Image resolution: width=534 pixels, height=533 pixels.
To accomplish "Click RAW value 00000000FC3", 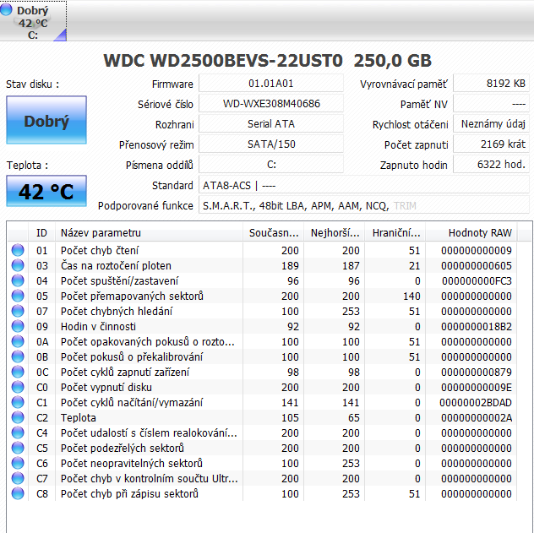I will (477, 280).
